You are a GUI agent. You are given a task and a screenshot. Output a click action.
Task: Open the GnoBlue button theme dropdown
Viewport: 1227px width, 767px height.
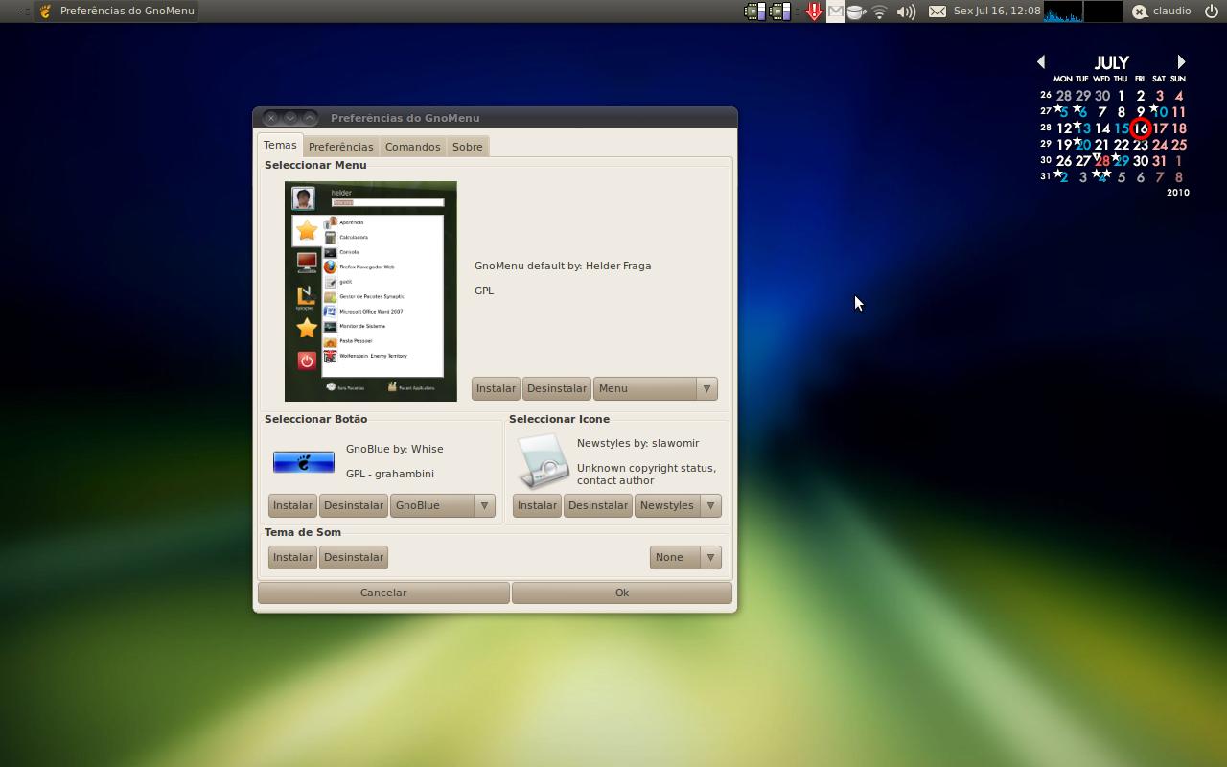click(x=442, y=505)
